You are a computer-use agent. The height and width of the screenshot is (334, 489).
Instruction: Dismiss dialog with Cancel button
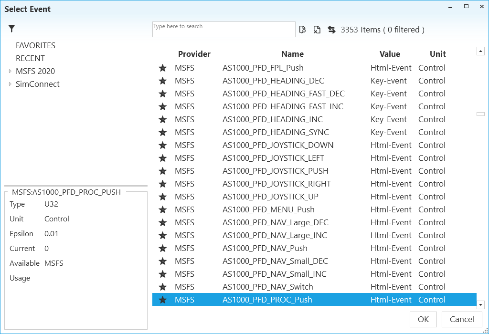click(462, 319)
